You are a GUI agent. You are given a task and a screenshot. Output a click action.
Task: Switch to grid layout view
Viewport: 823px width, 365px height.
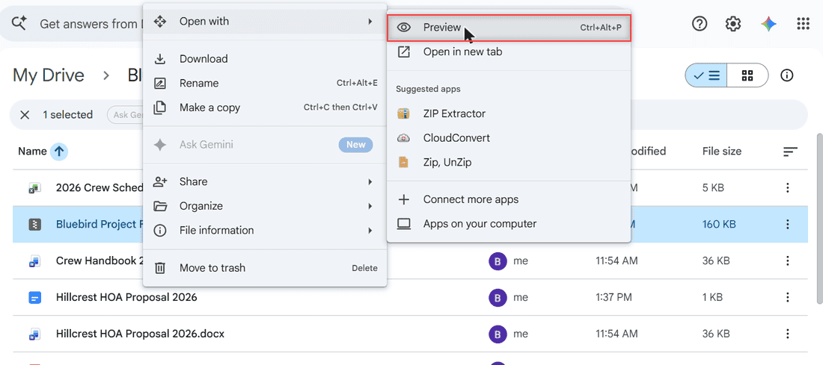tap(747, 75)
